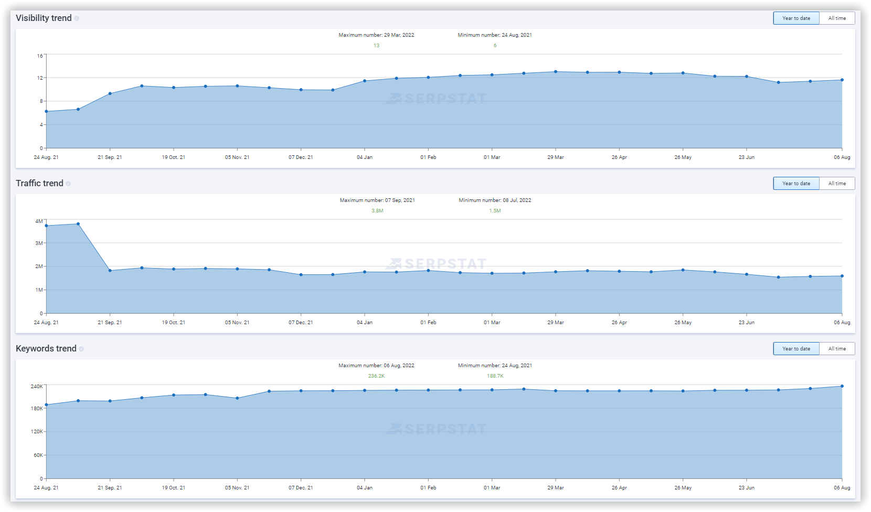
Task: Click the Traffic trend heading
Action: coord(39,184)
